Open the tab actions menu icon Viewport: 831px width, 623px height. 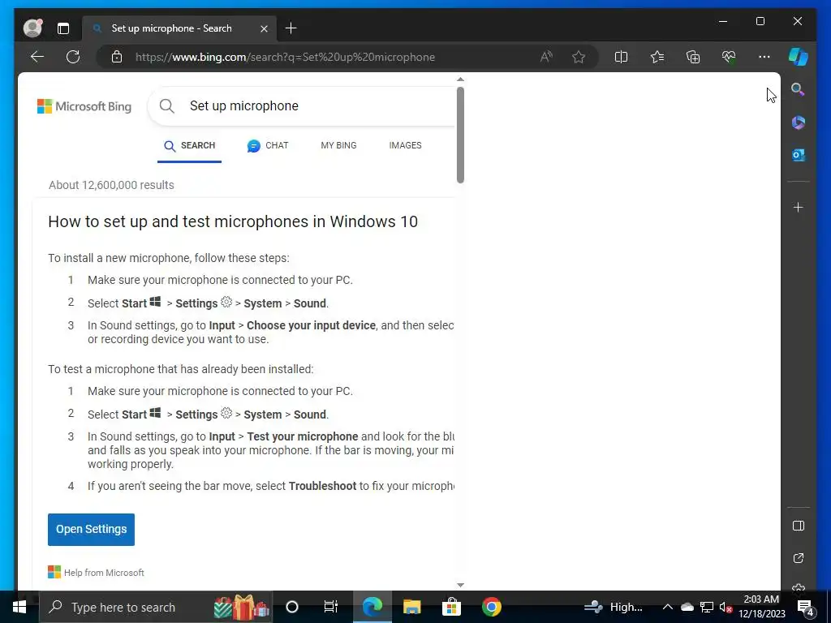click(x=63, y=28)
